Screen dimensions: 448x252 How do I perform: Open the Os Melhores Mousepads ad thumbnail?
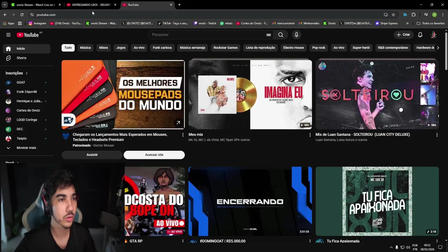click(123, 94)
